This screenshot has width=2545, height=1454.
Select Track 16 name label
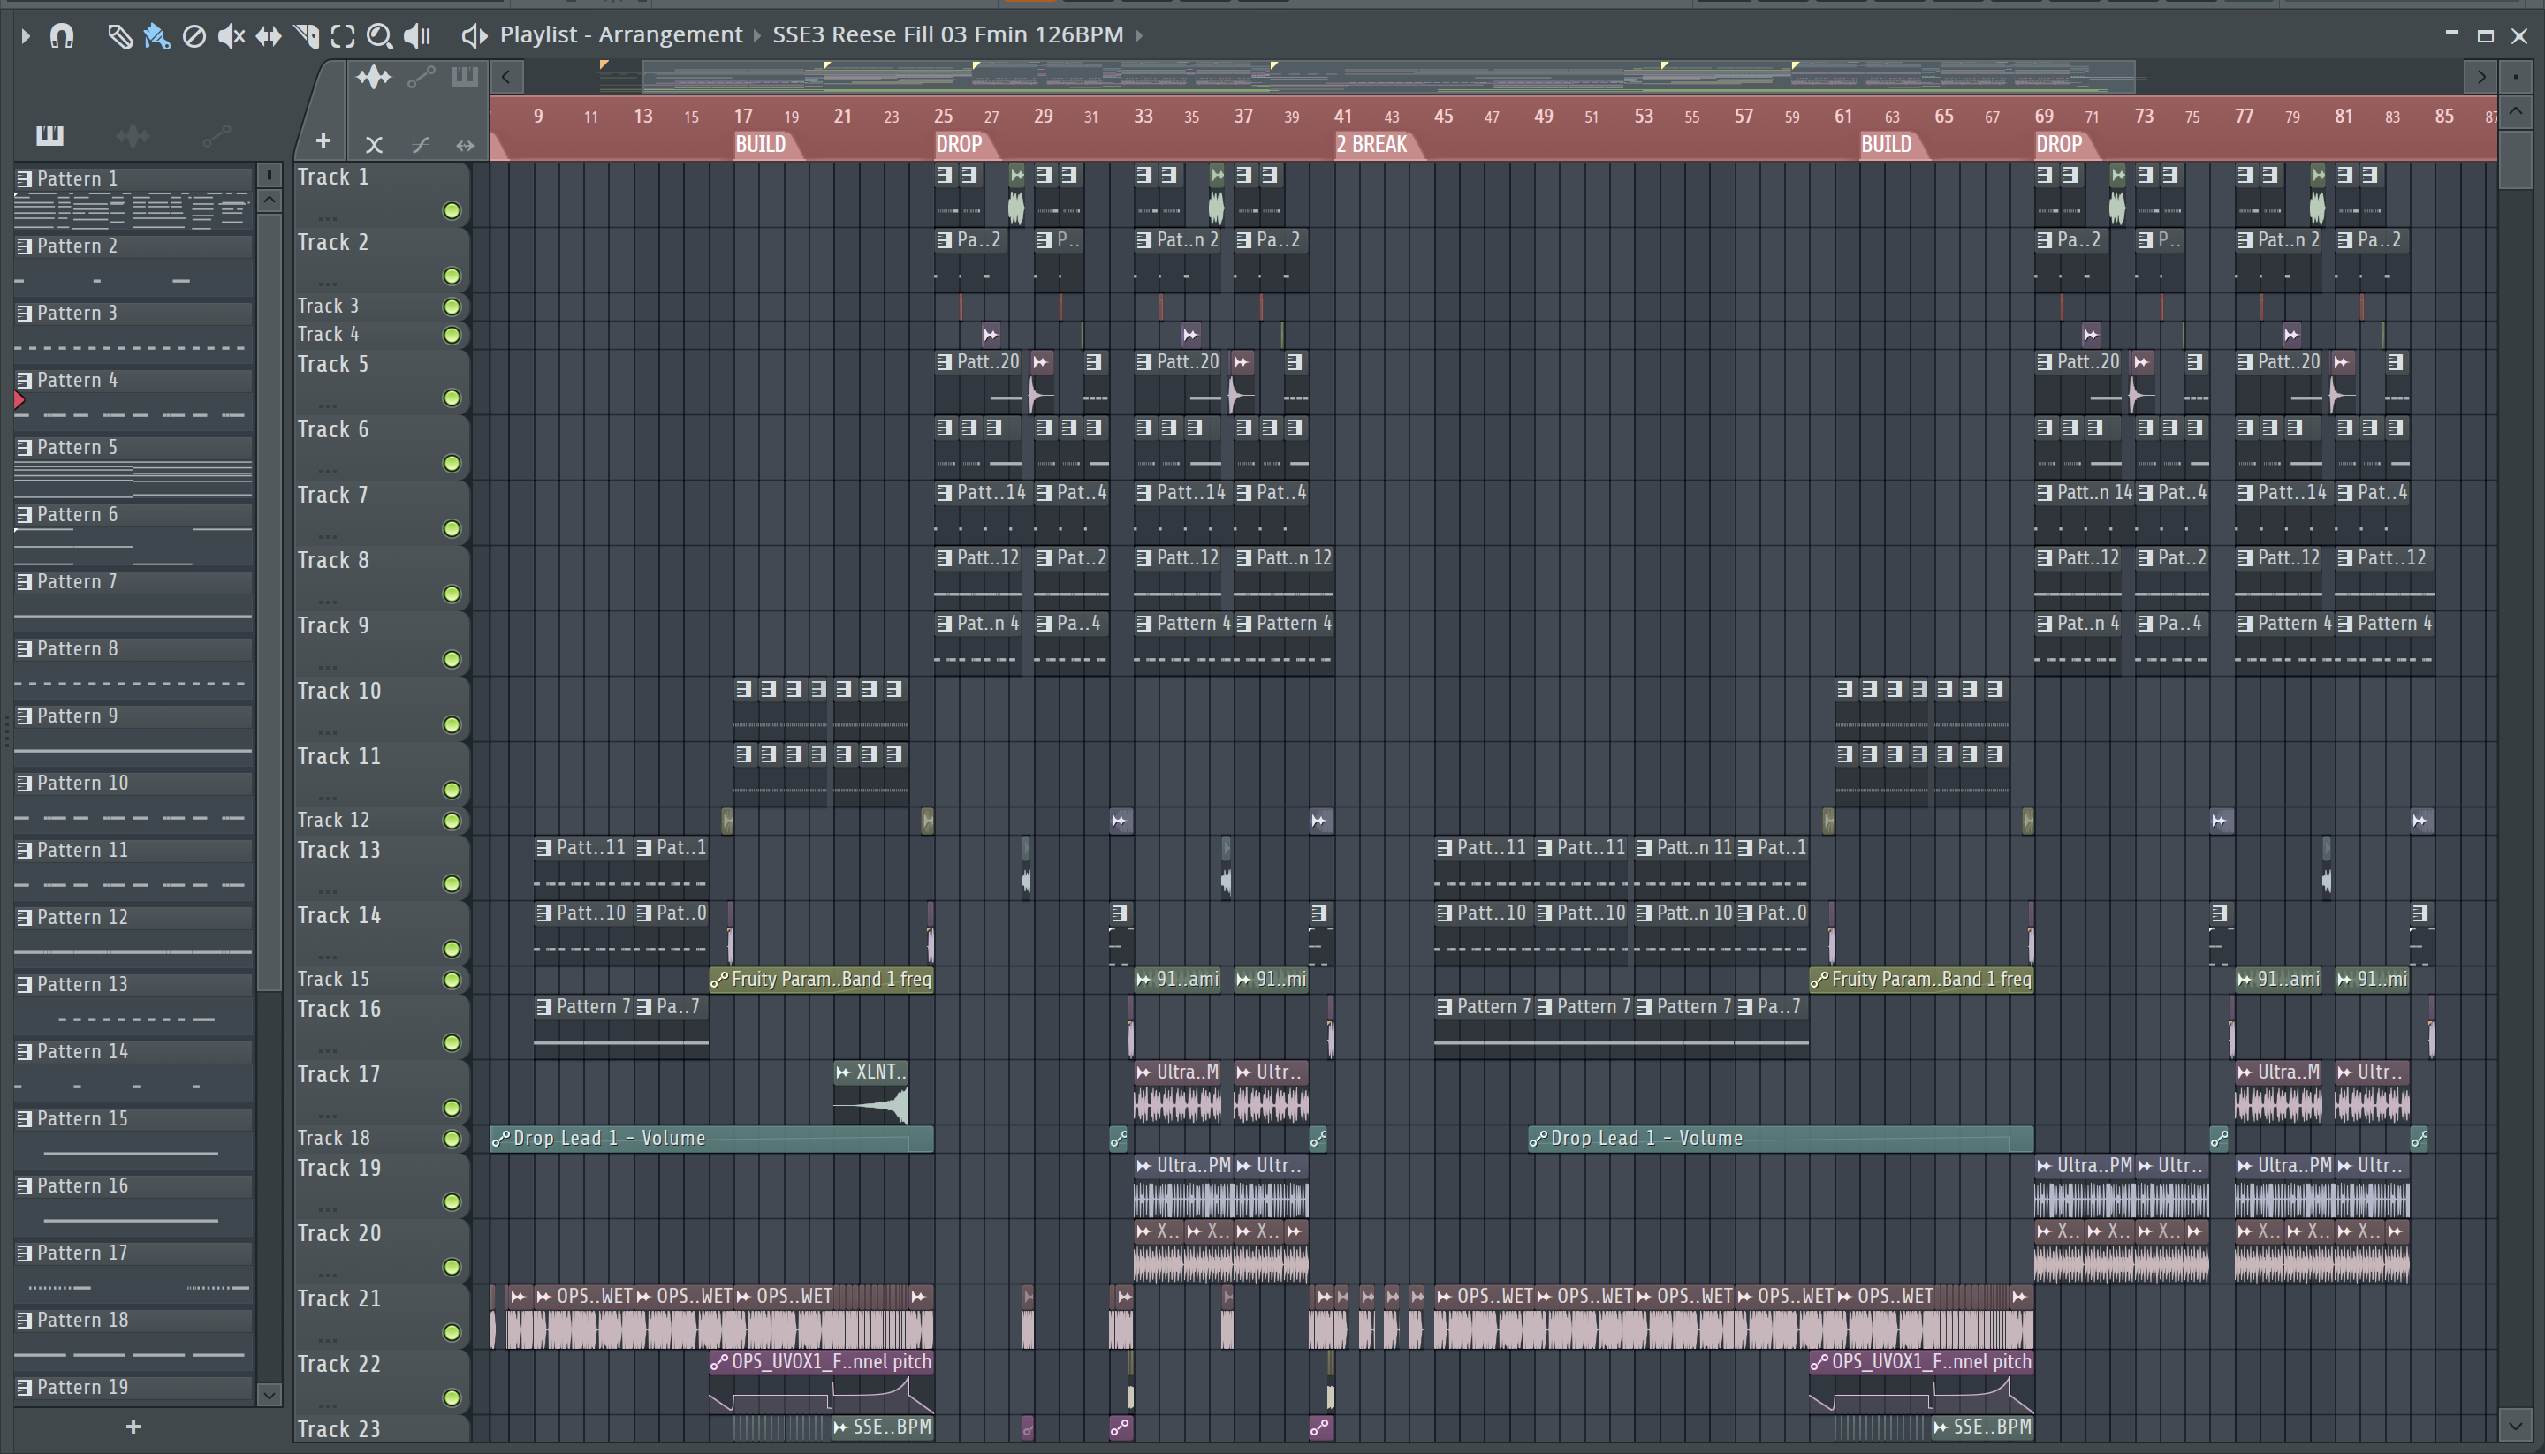[338, 1009]
